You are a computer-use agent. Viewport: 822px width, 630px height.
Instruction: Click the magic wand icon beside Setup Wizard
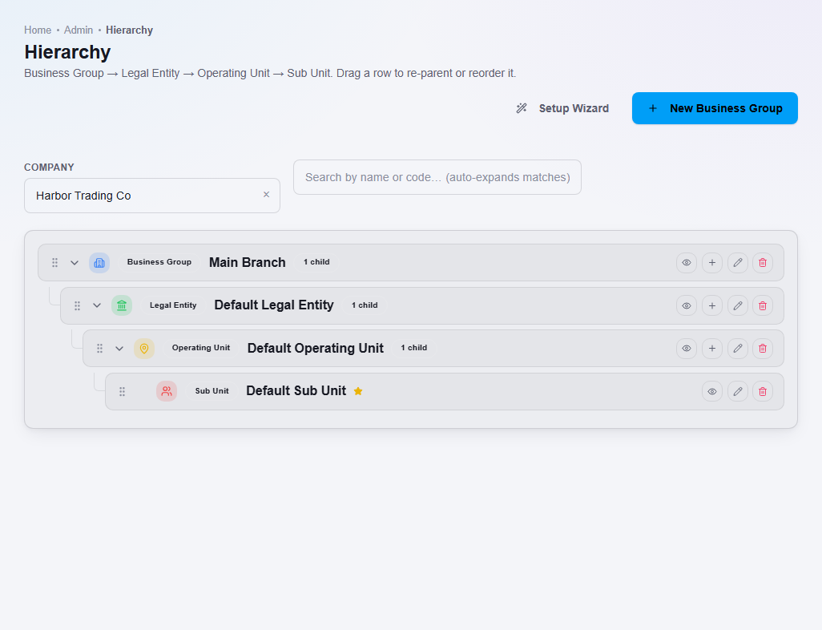(x=521, y=108)
